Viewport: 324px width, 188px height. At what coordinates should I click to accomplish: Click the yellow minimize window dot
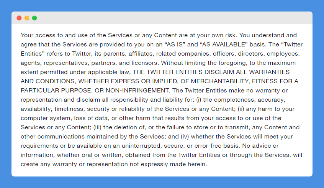point(27,18)
